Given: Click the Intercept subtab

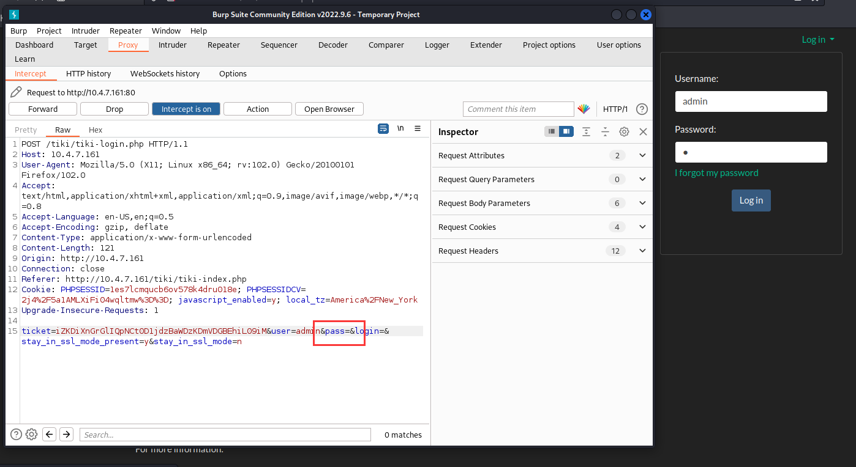Looking at the screenshot, I should pos(31,73).
